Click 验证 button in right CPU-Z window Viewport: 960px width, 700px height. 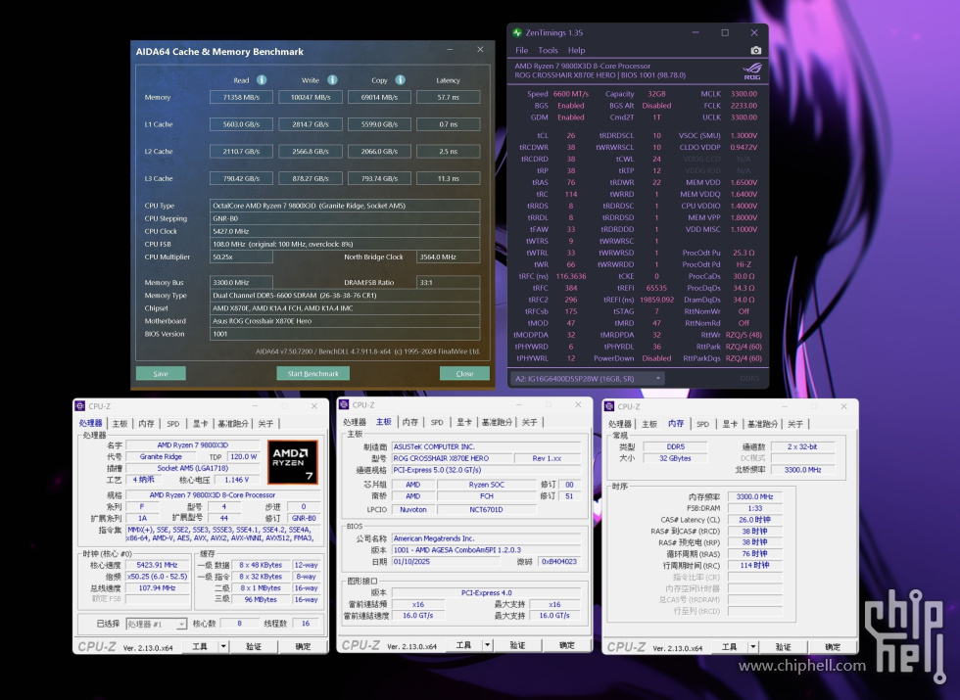[783, 647]
